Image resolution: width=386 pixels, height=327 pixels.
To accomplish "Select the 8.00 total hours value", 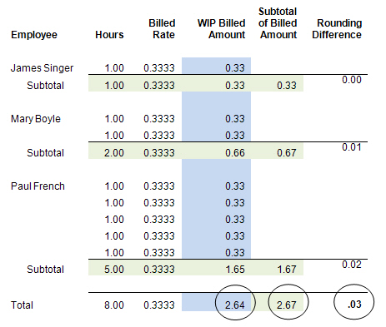I will pyautogui.click(x=114, y=305).
